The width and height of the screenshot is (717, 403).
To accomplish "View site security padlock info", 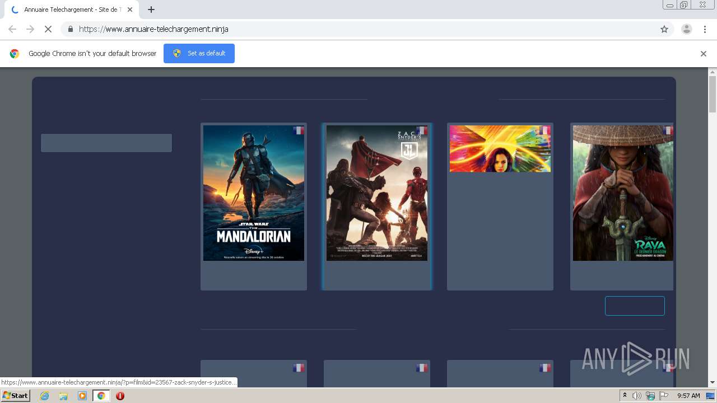I will (x=70, y=29).
